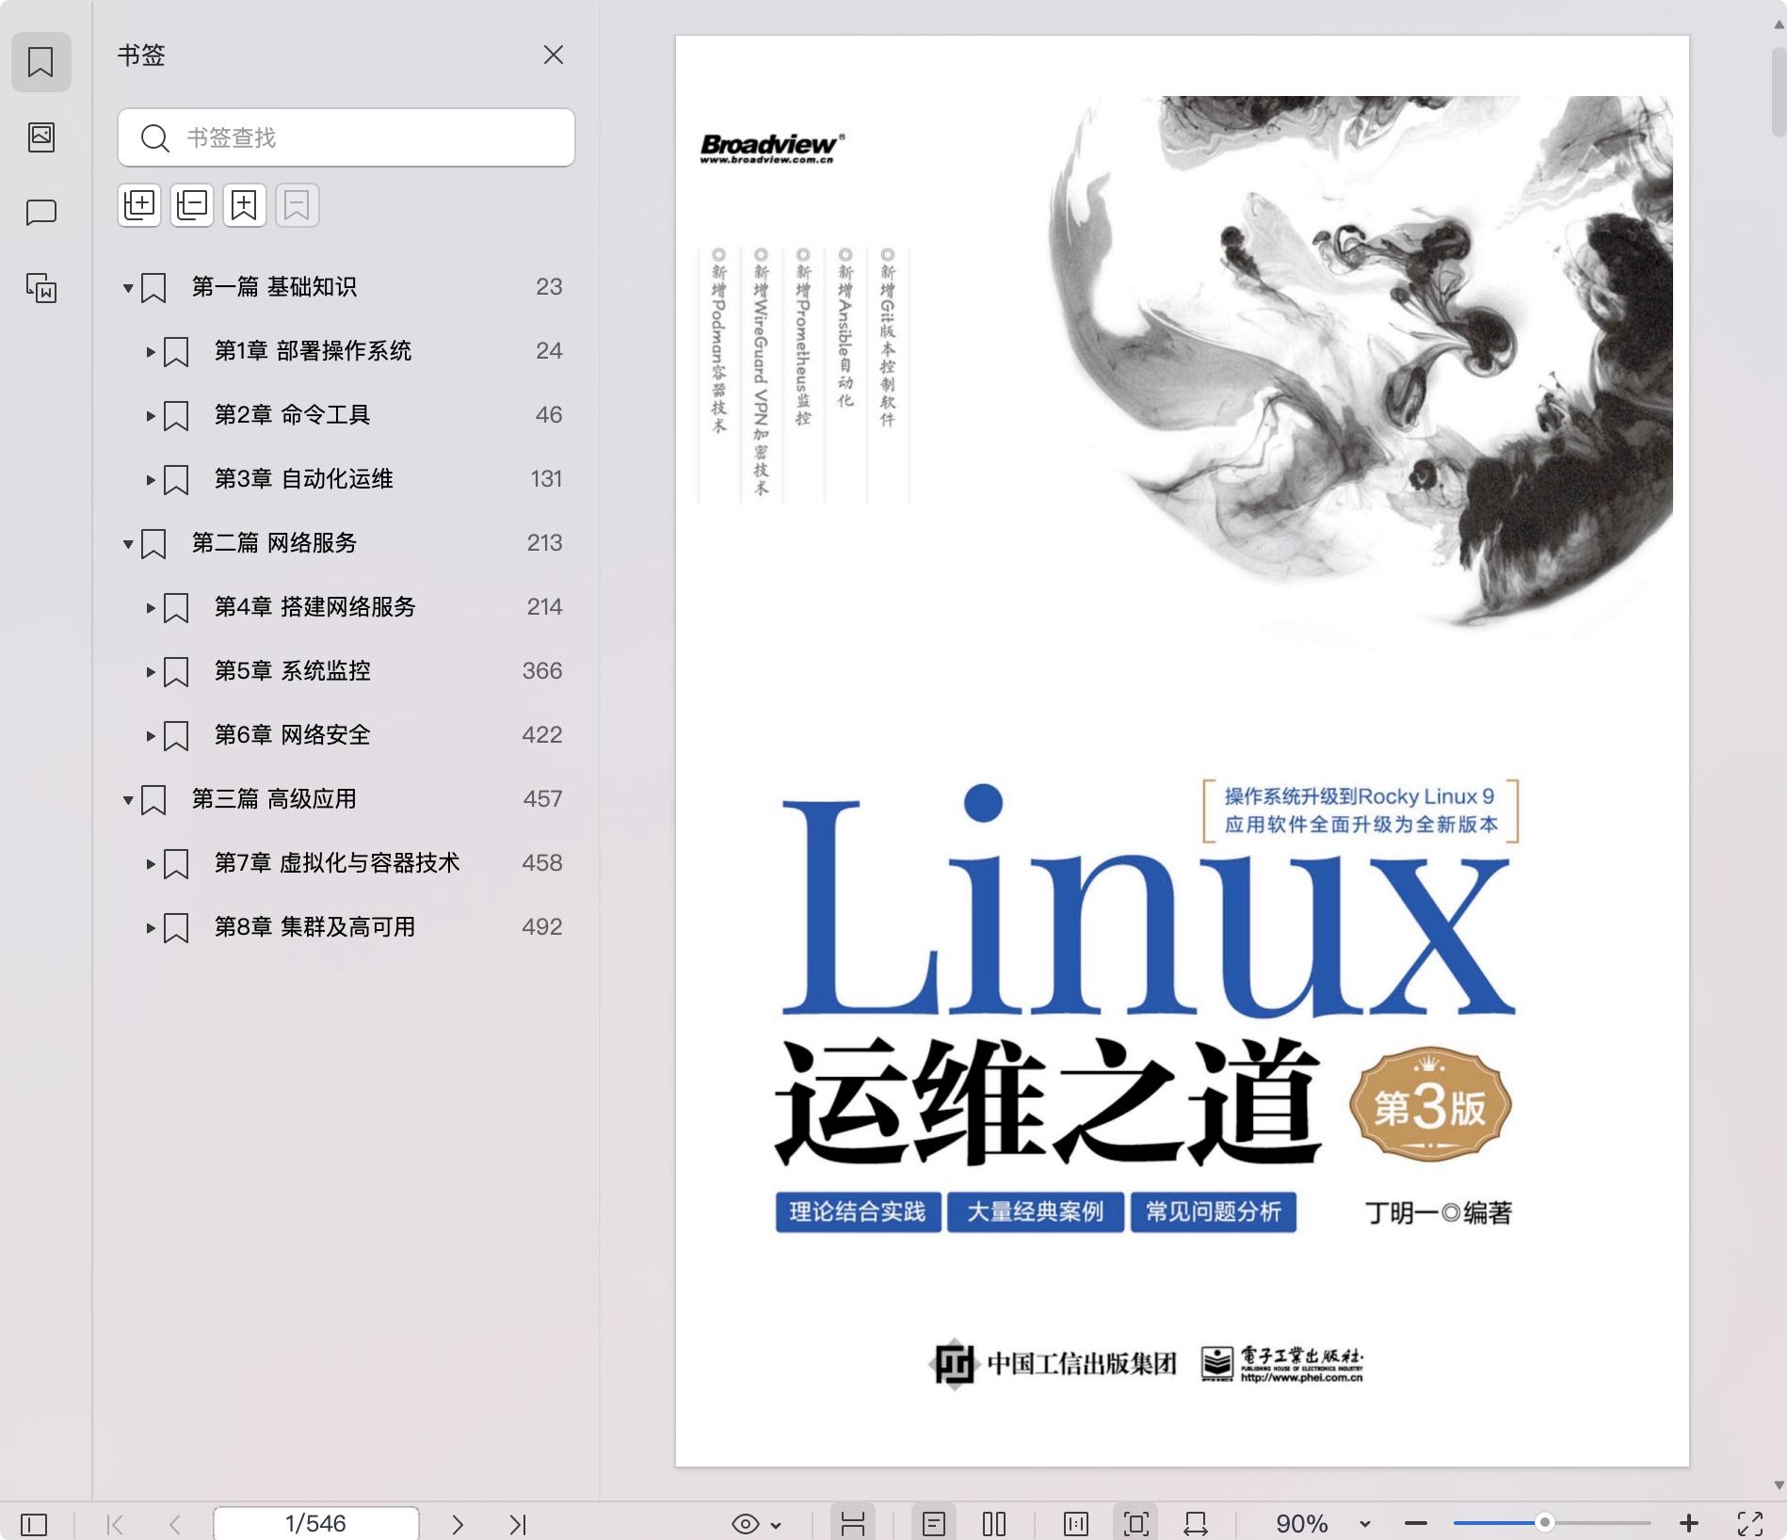Collapse 第一篇 基础知识 section

point(128,287)
